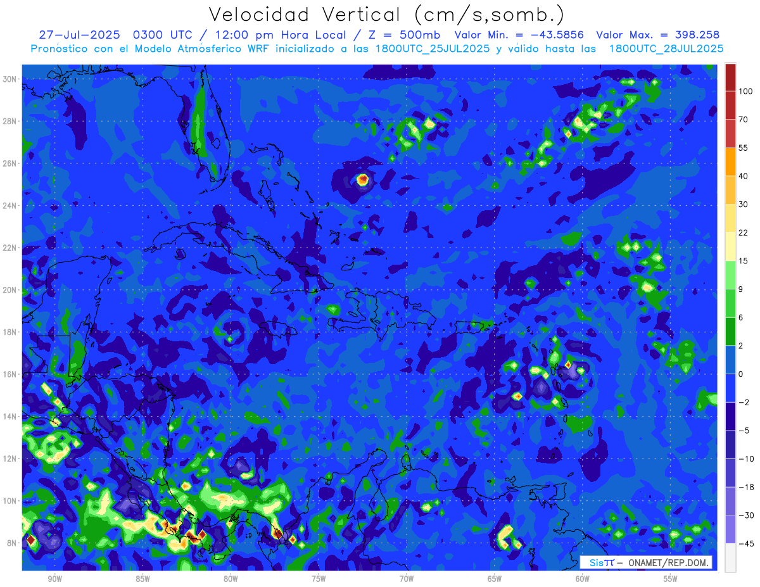Click the '0300 UTC' time text
This screenshot has height=587, width=760.
click(164, 35)
